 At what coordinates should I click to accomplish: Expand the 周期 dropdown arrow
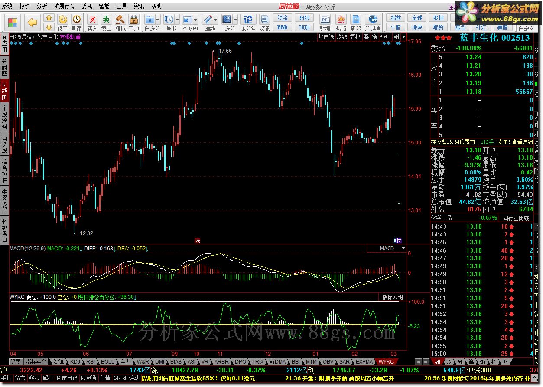tap(177, 20)
